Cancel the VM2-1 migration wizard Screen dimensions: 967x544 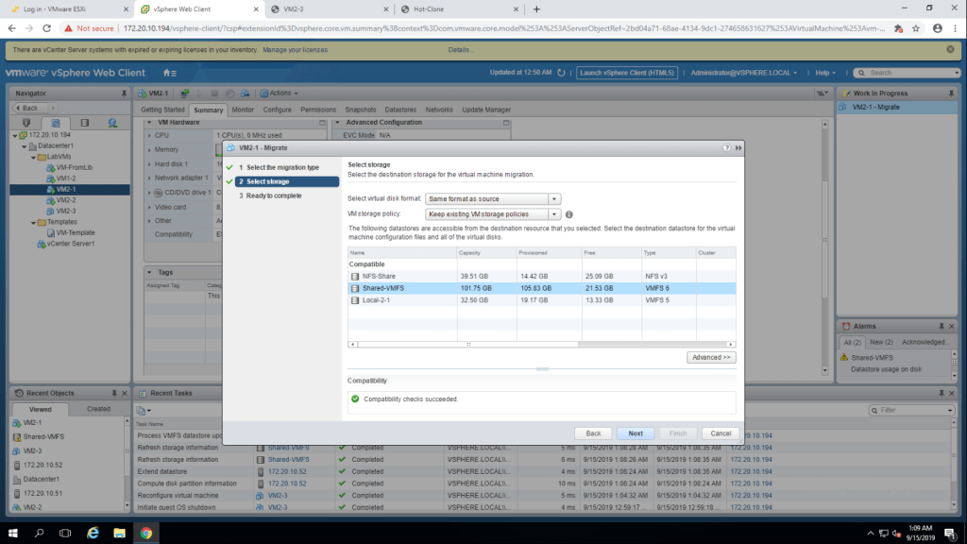point(717,433)
